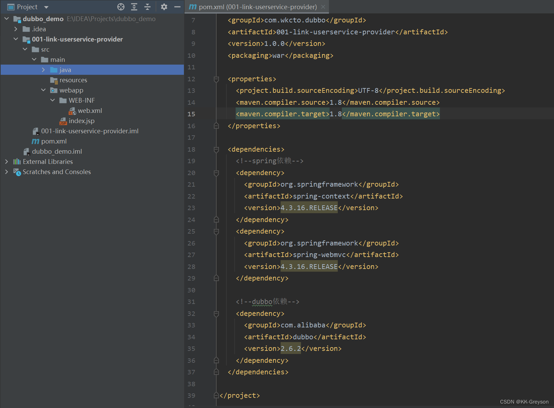This screenshot has width=554, height=408.
Task: Click the dubbo_demo project module icon
Action: pos(17,19)
